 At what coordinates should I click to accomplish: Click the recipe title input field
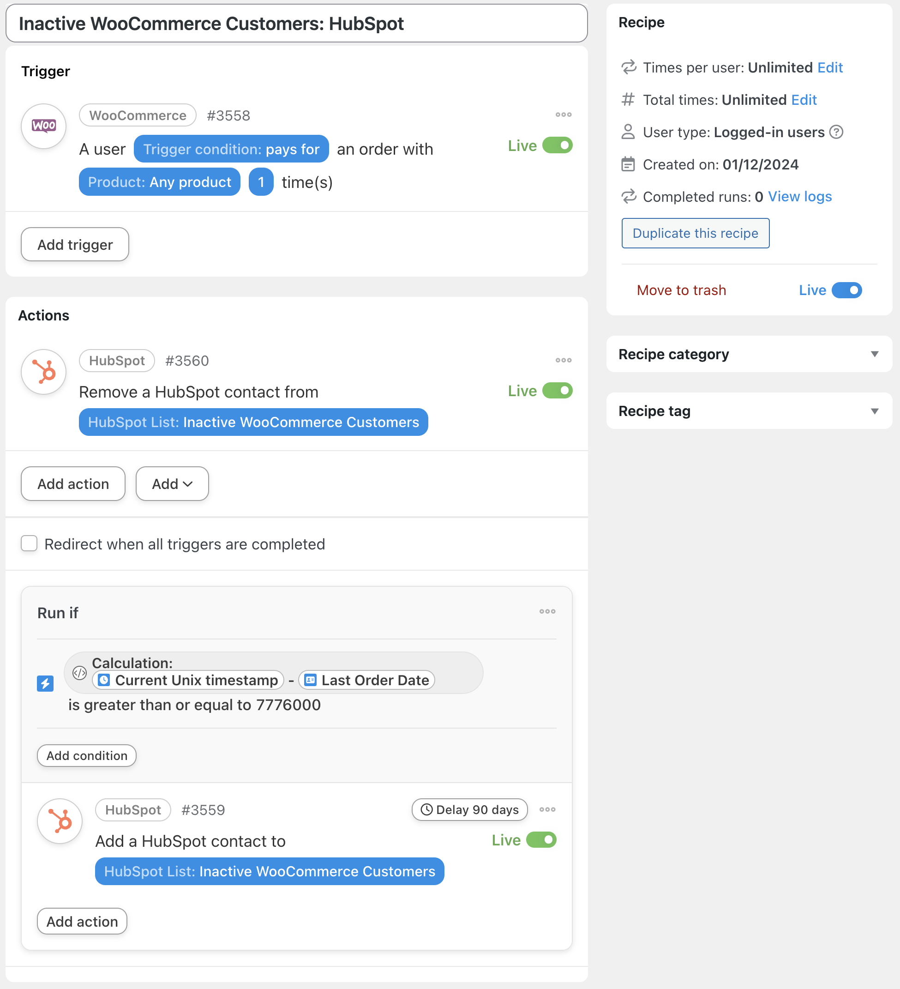coord(296,24)
